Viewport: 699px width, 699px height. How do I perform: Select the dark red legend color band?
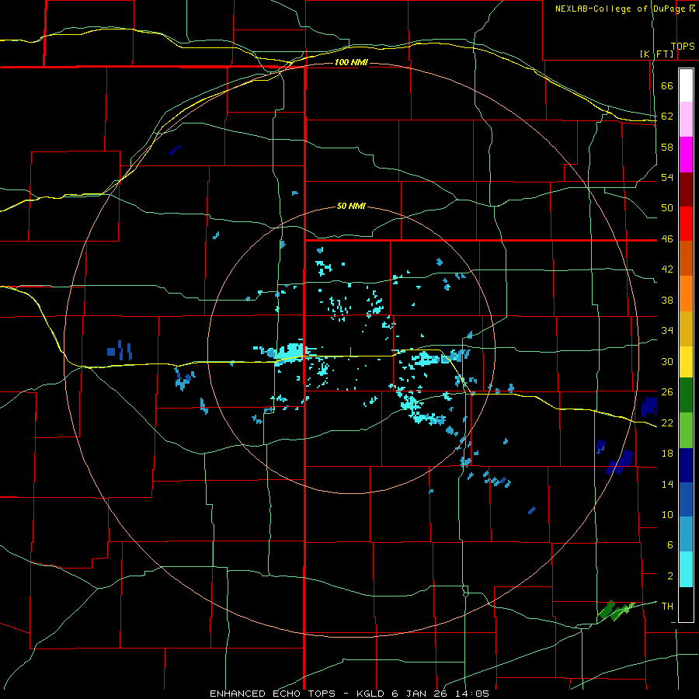686,189
